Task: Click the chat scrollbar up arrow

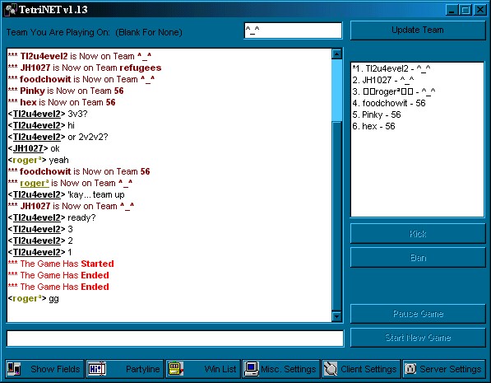Action: tap(336, 54)
